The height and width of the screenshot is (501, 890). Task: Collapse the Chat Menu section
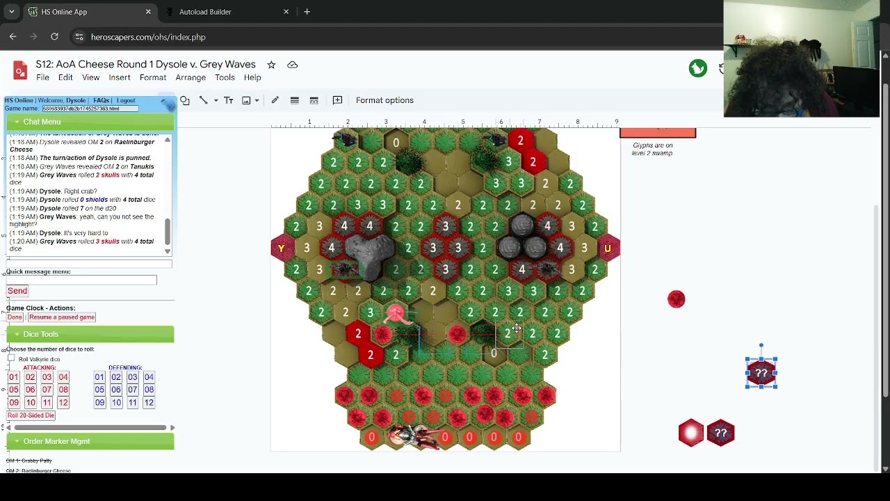[90, 122]
